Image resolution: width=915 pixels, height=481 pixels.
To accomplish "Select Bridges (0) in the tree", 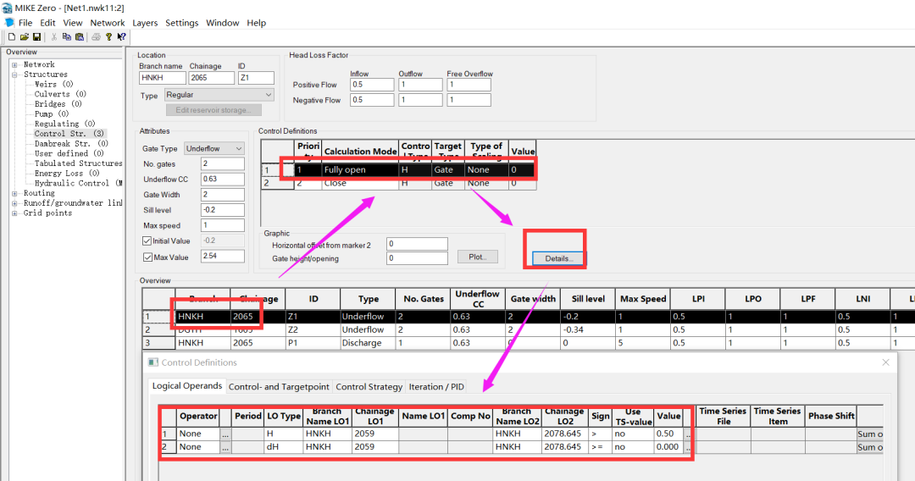I will point(58,104).
